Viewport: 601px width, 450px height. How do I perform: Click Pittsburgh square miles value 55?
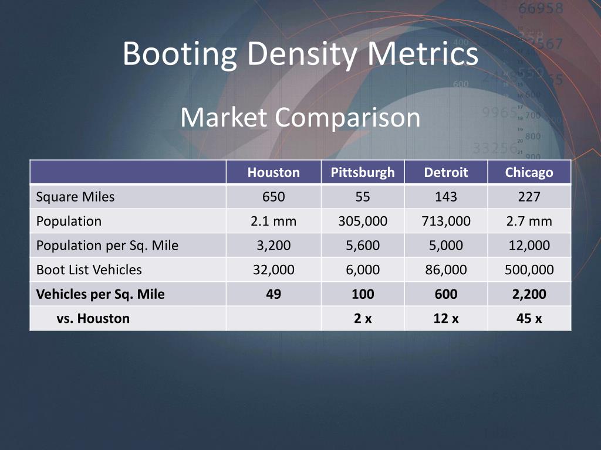[363, 197]
